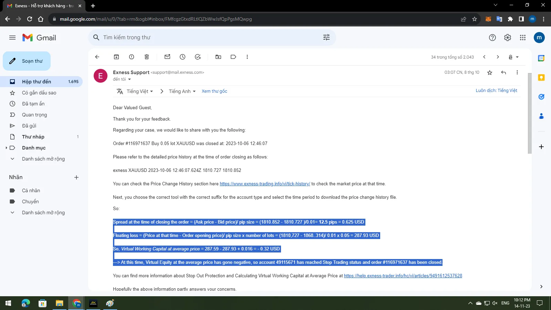Report this email as spam
Viewport: 551px width, 310px height.
[132, 57]
